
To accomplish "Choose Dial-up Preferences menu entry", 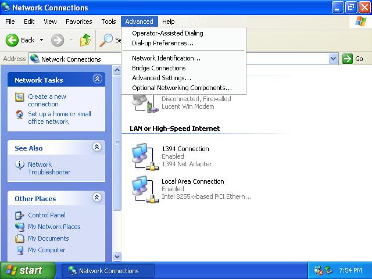I will click(184, 43).
